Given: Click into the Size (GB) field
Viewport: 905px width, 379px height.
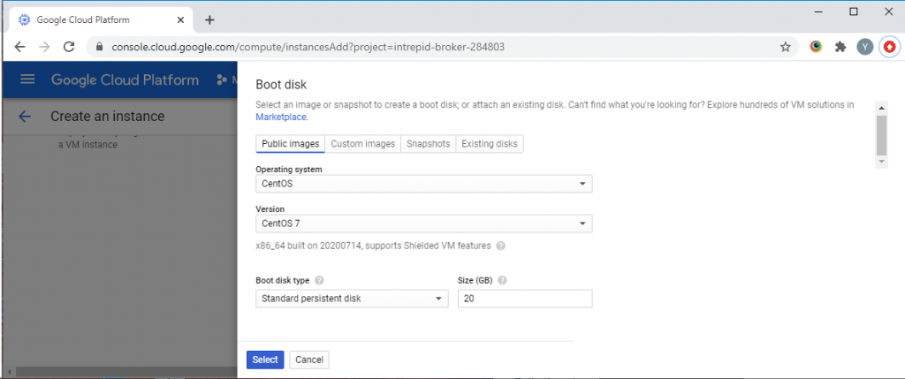Looking at the screenshot, I should click(x=525, y=299).
